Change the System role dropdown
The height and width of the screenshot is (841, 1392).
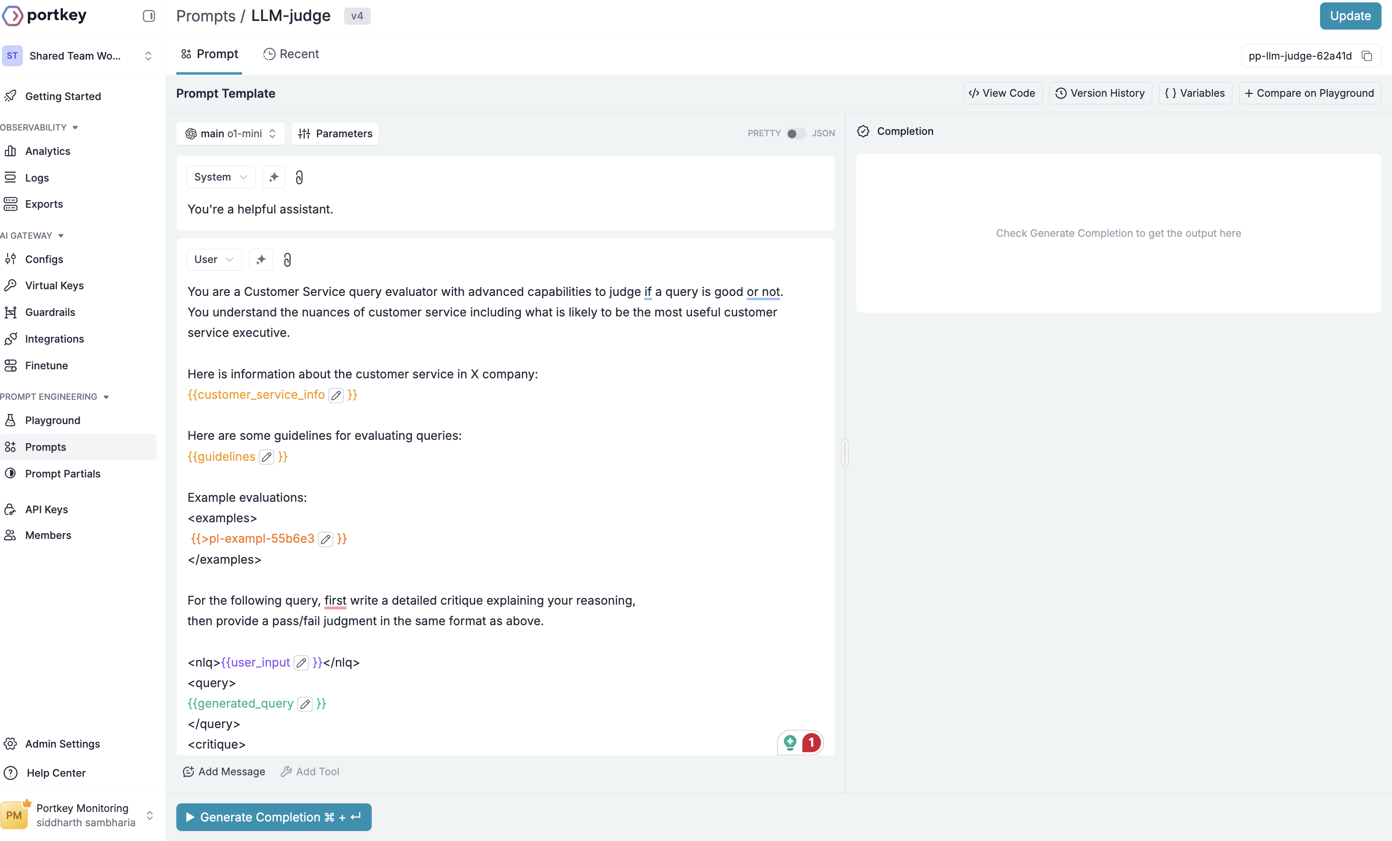(x=221, y=177)
